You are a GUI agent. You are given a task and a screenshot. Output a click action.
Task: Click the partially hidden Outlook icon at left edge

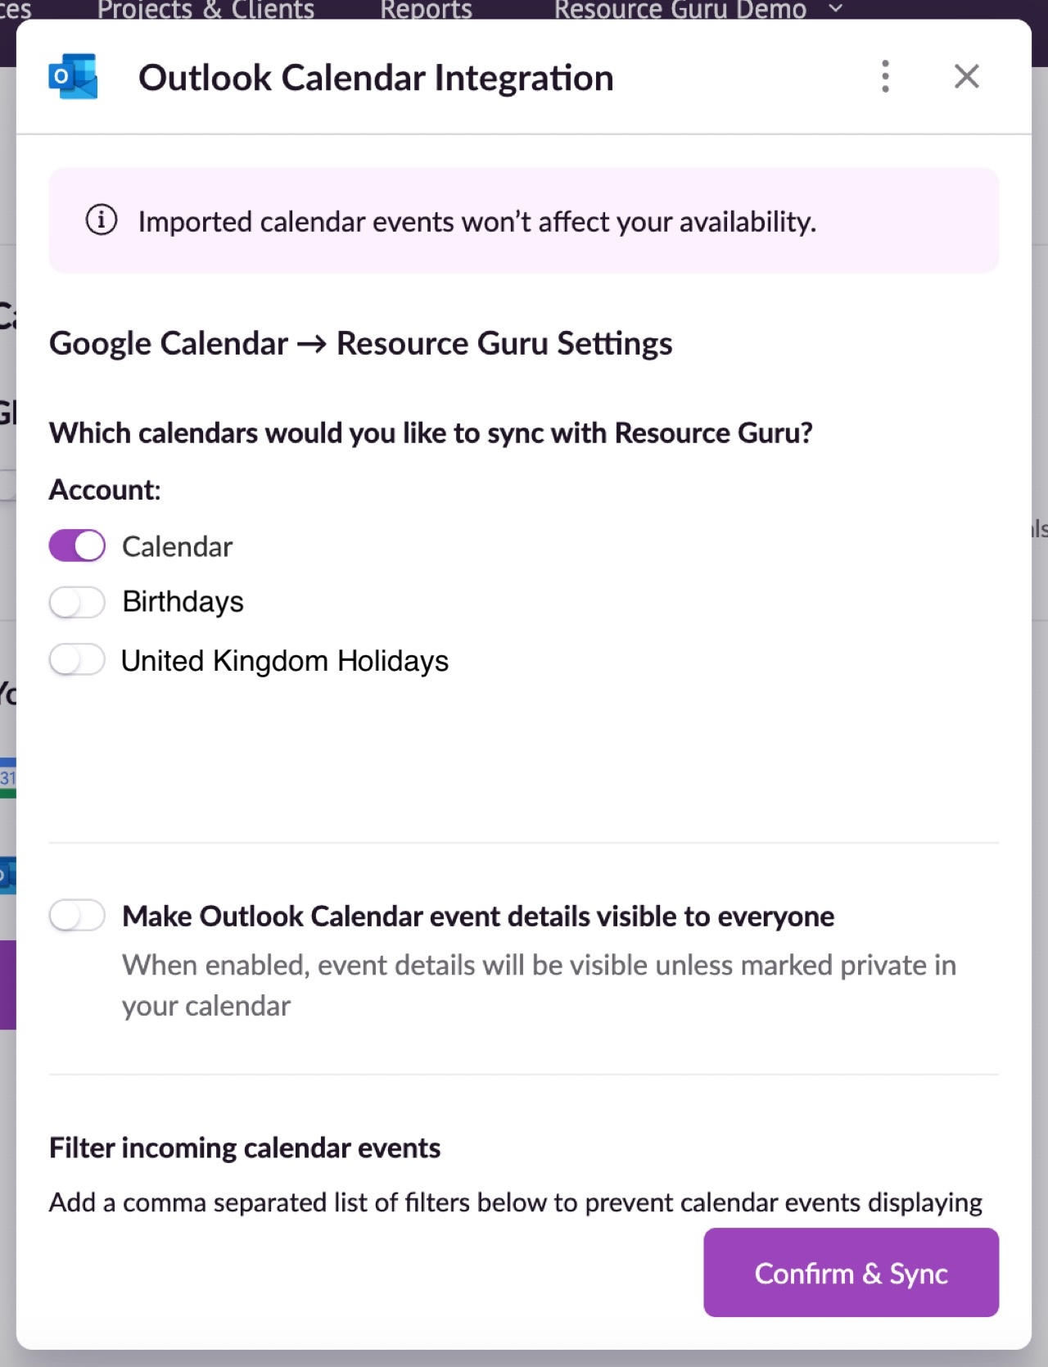pyautogui.click(x=7, y=876)
